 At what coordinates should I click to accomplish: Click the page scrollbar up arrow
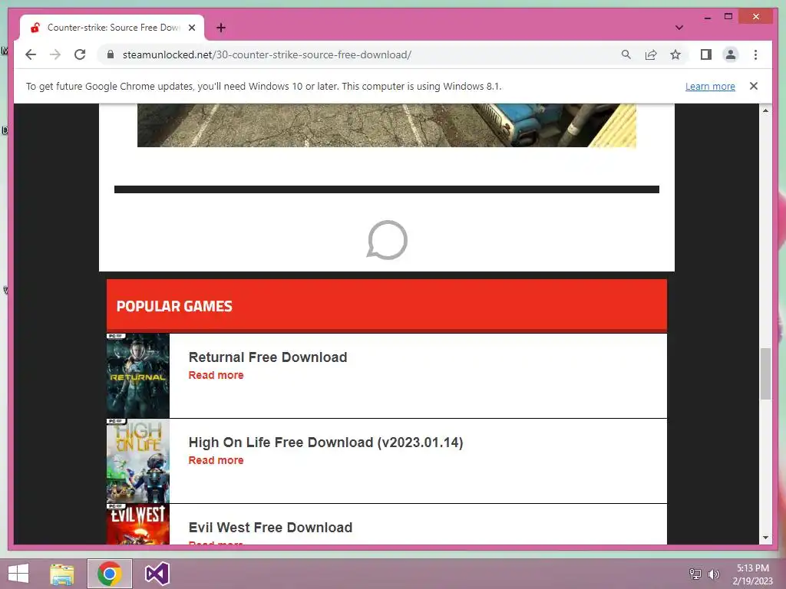[x=765, y=110]
